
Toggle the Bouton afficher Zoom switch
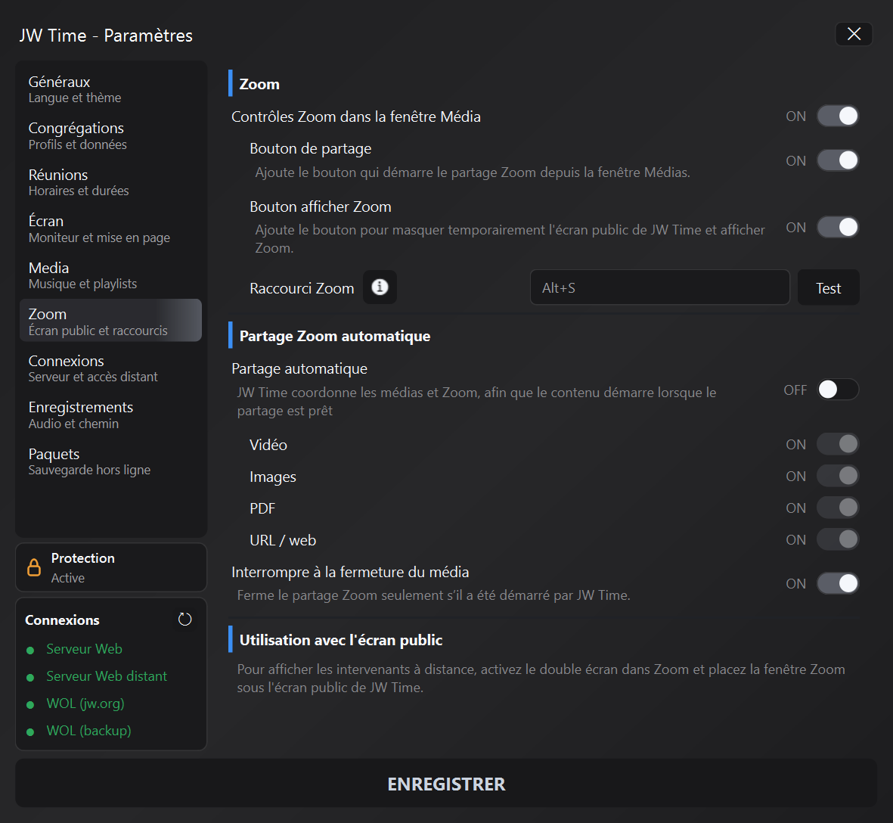(838, 227)
